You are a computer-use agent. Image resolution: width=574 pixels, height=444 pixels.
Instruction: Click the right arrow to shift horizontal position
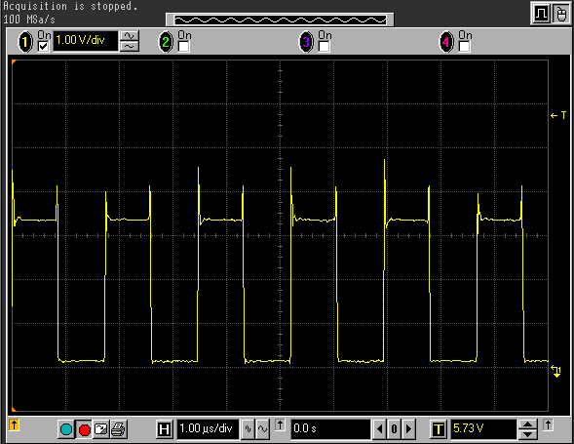(x=409, y=429)
